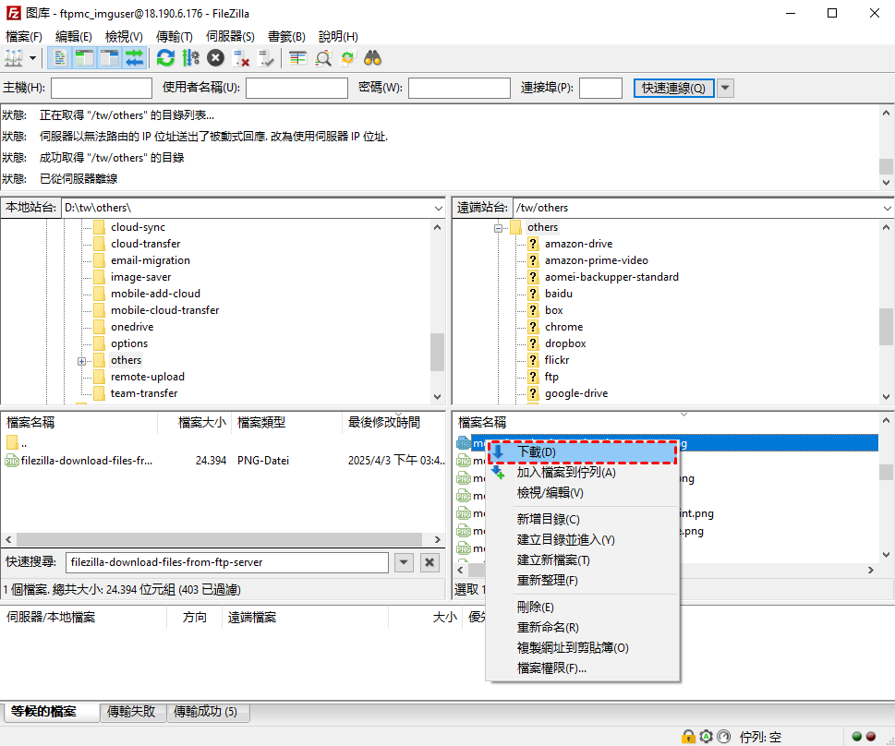
Task: Select 檢視/編輯(V) context menu entry
Action: point(582,493)
